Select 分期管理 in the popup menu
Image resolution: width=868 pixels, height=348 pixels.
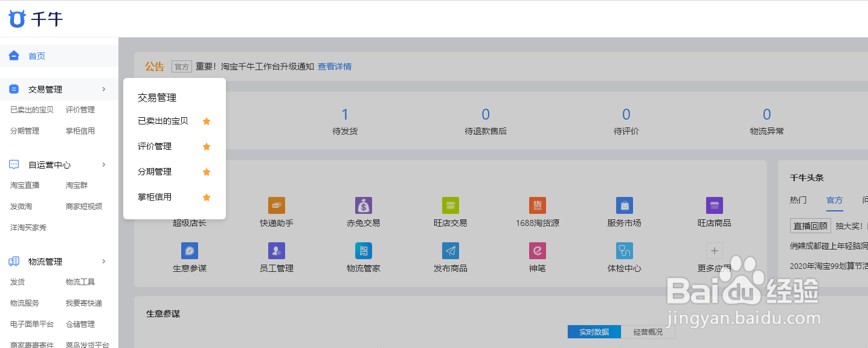pyautogui.click(x=155, y=172)
